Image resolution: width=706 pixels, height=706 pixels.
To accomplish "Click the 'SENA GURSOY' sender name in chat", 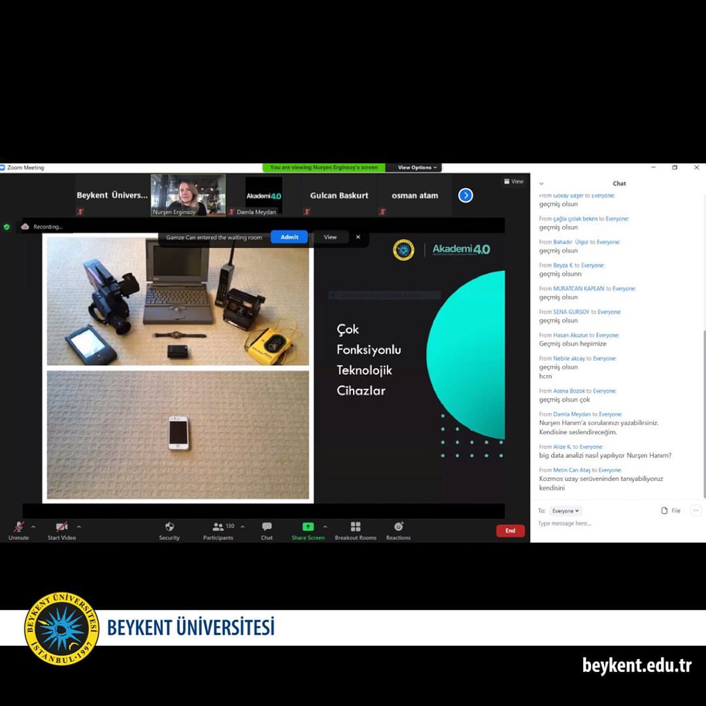I will pyautogui.click(x=571, y=312).
